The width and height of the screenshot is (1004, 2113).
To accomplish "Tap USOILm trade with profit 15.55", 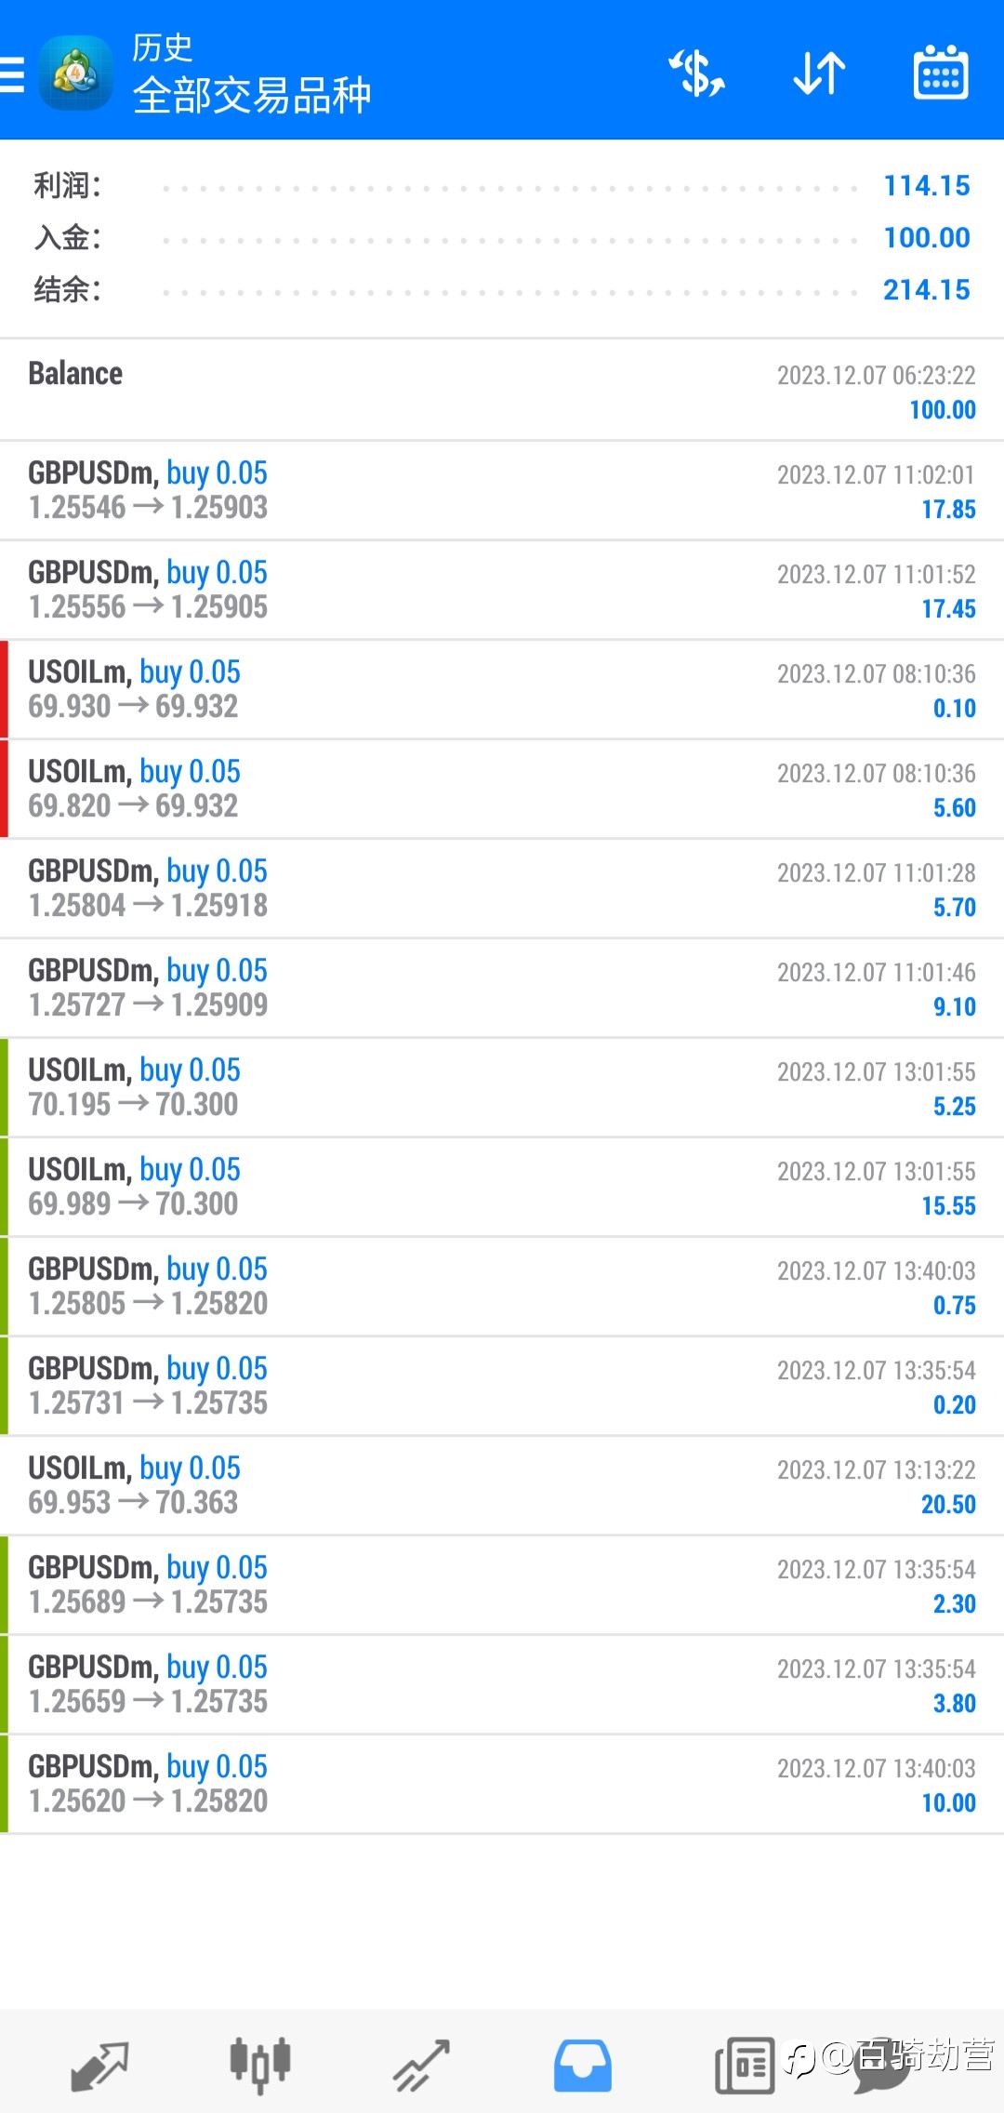I will coord(502,1187).
